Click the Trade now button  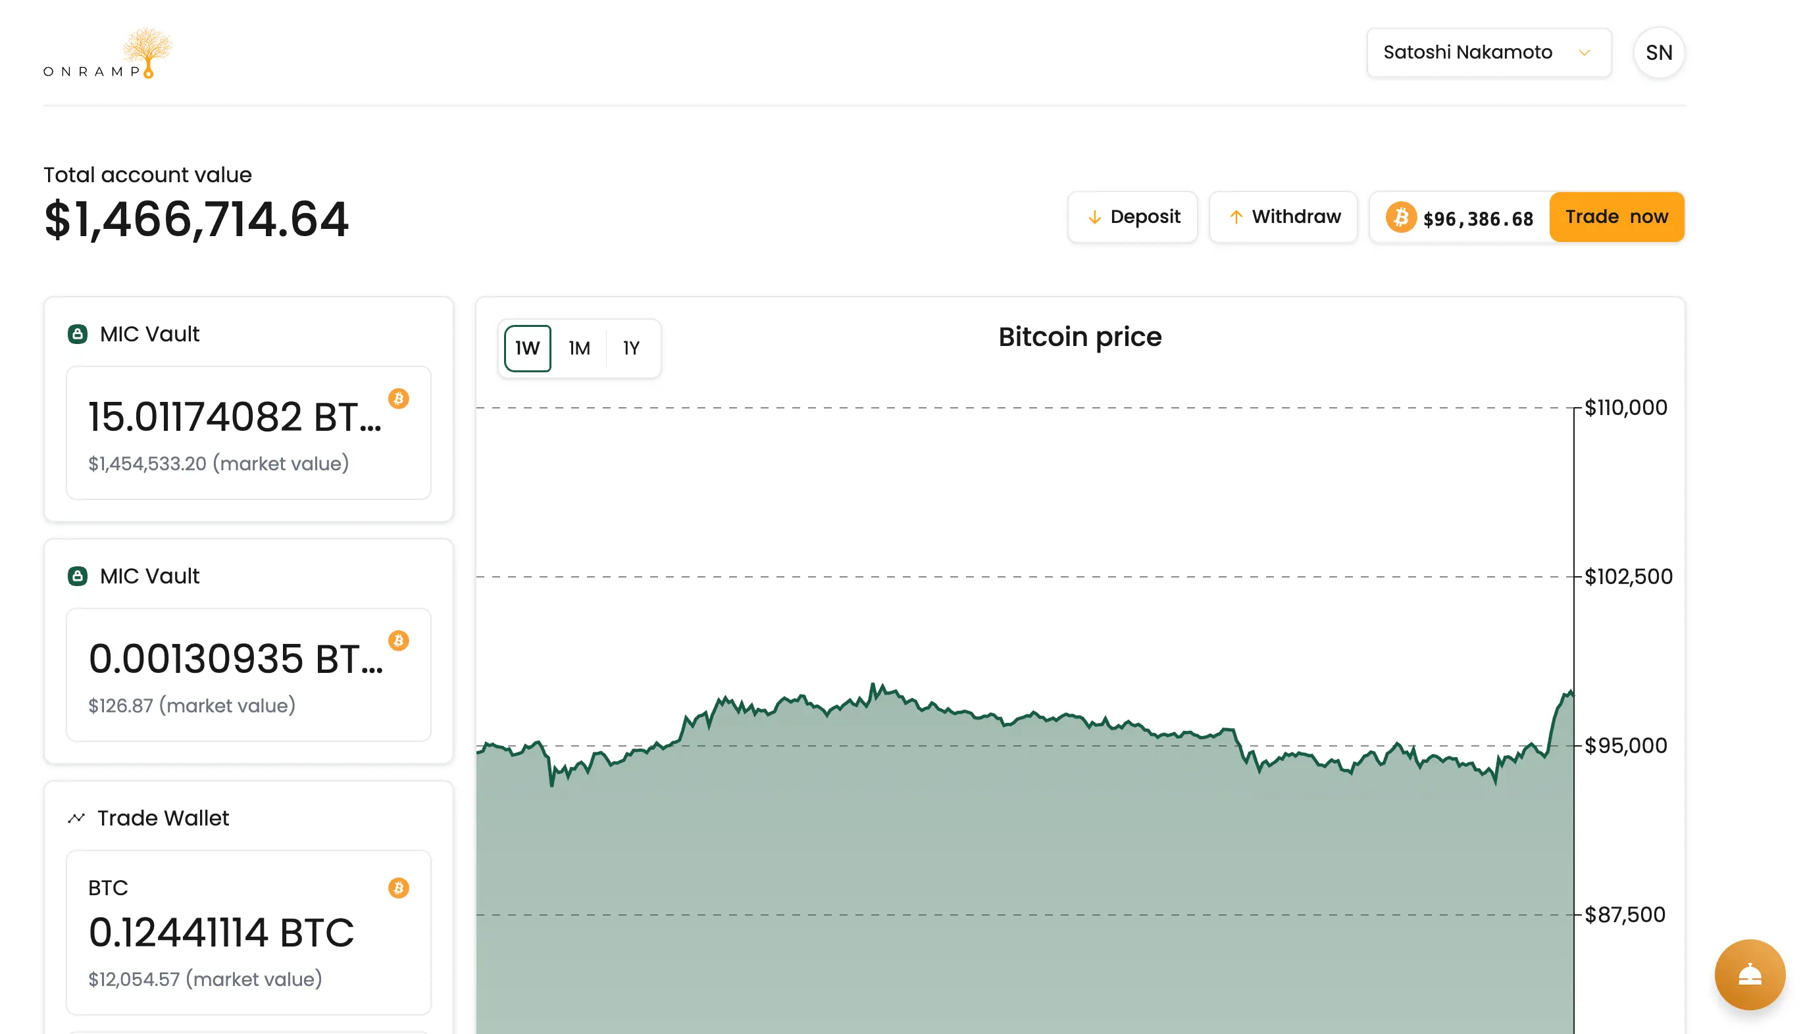point(1616,216)
